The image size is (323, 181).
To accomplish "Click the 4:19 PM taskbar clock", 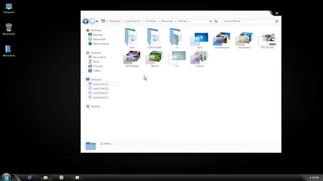I will tap(314, 177).
